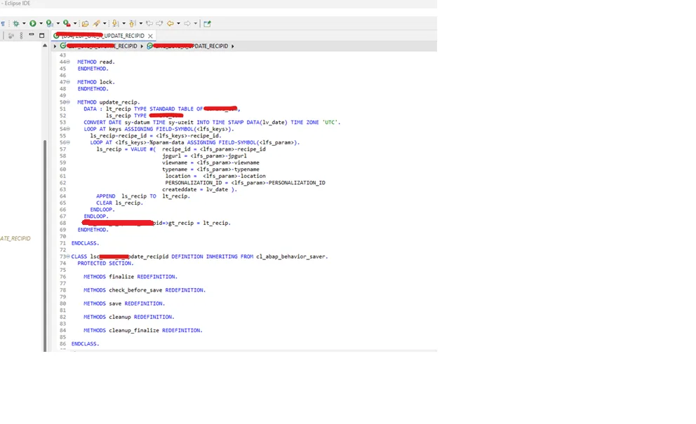Click the yellow Back navigation arrow
The height and width of the screenshot is (424, 696).
[169, 24]
